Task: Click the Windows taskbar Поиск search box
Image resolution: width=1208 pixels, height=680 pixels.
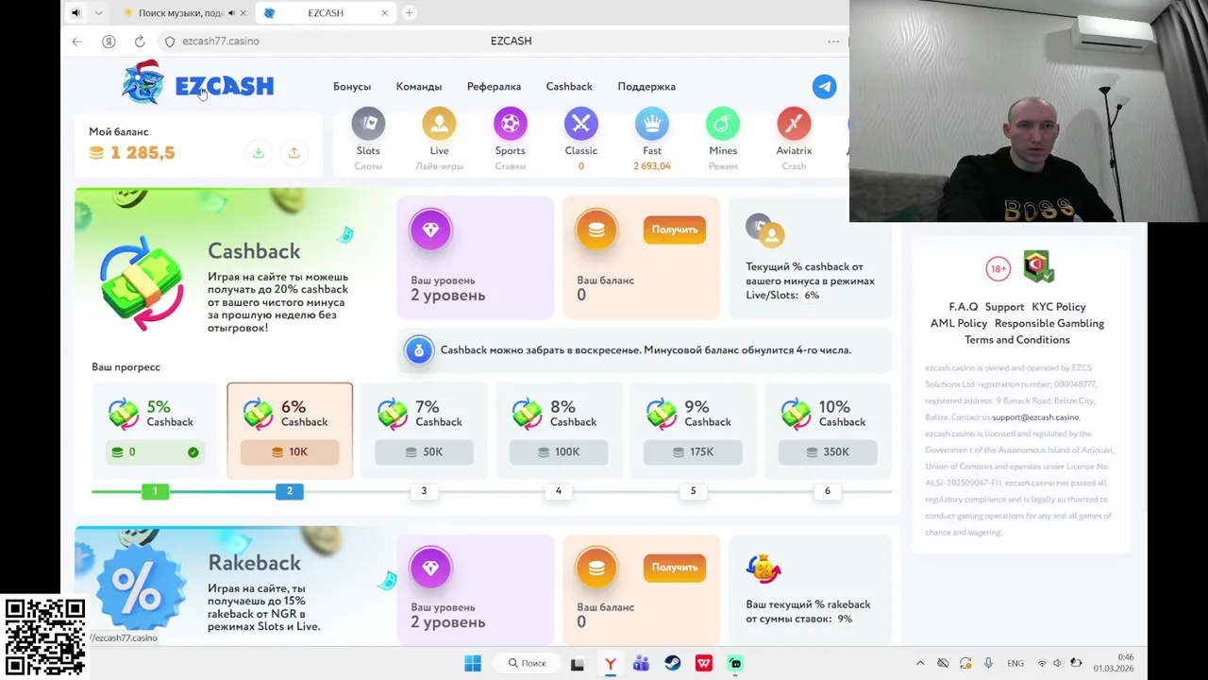Action: [x=528, y=663]
